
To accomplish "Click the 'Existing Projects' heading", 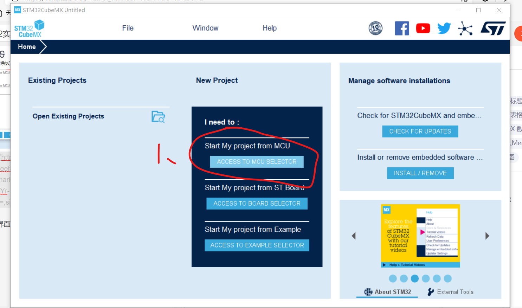I will click(x=57, y=81).
